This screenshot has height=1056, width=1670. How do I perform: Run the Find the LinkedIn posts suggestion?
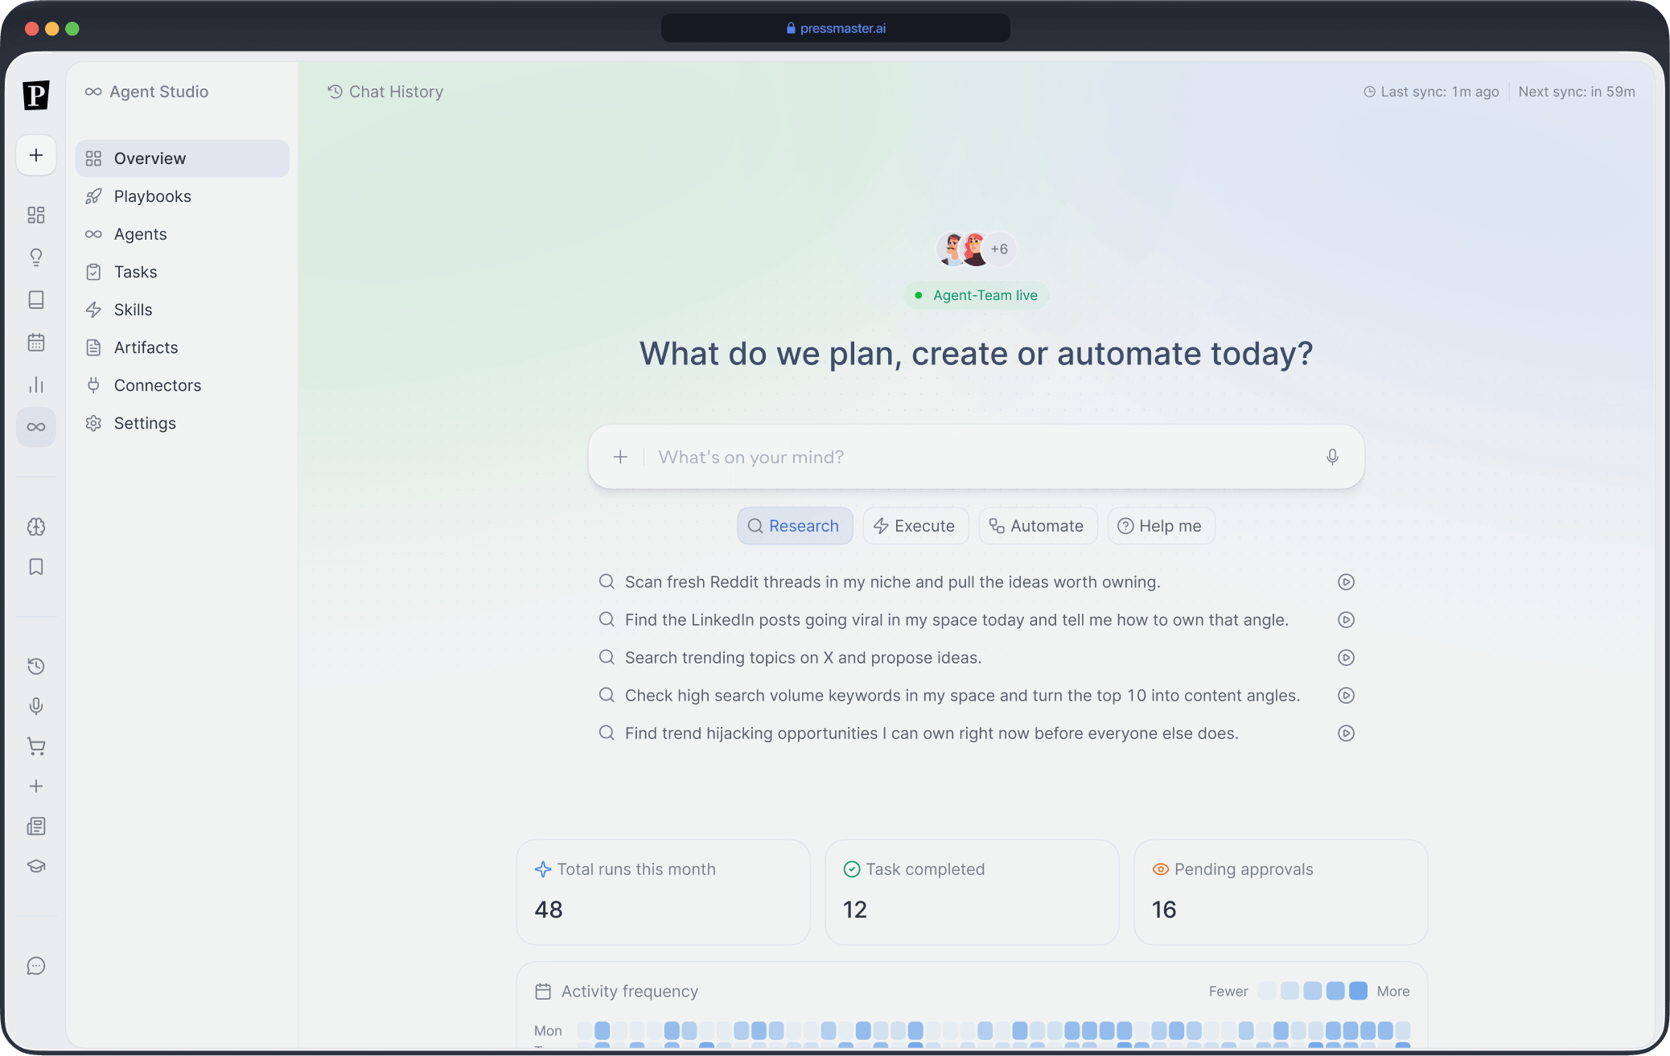[1346, 620]
